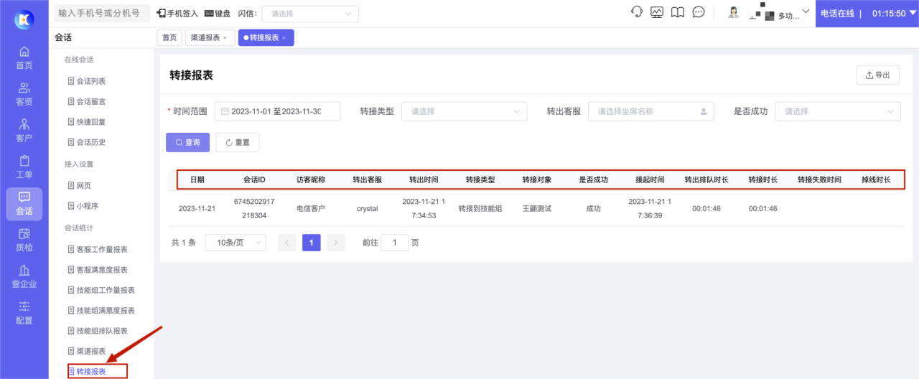Go to the next page arrow
The image size is (919, 379).
pos(336,243)
